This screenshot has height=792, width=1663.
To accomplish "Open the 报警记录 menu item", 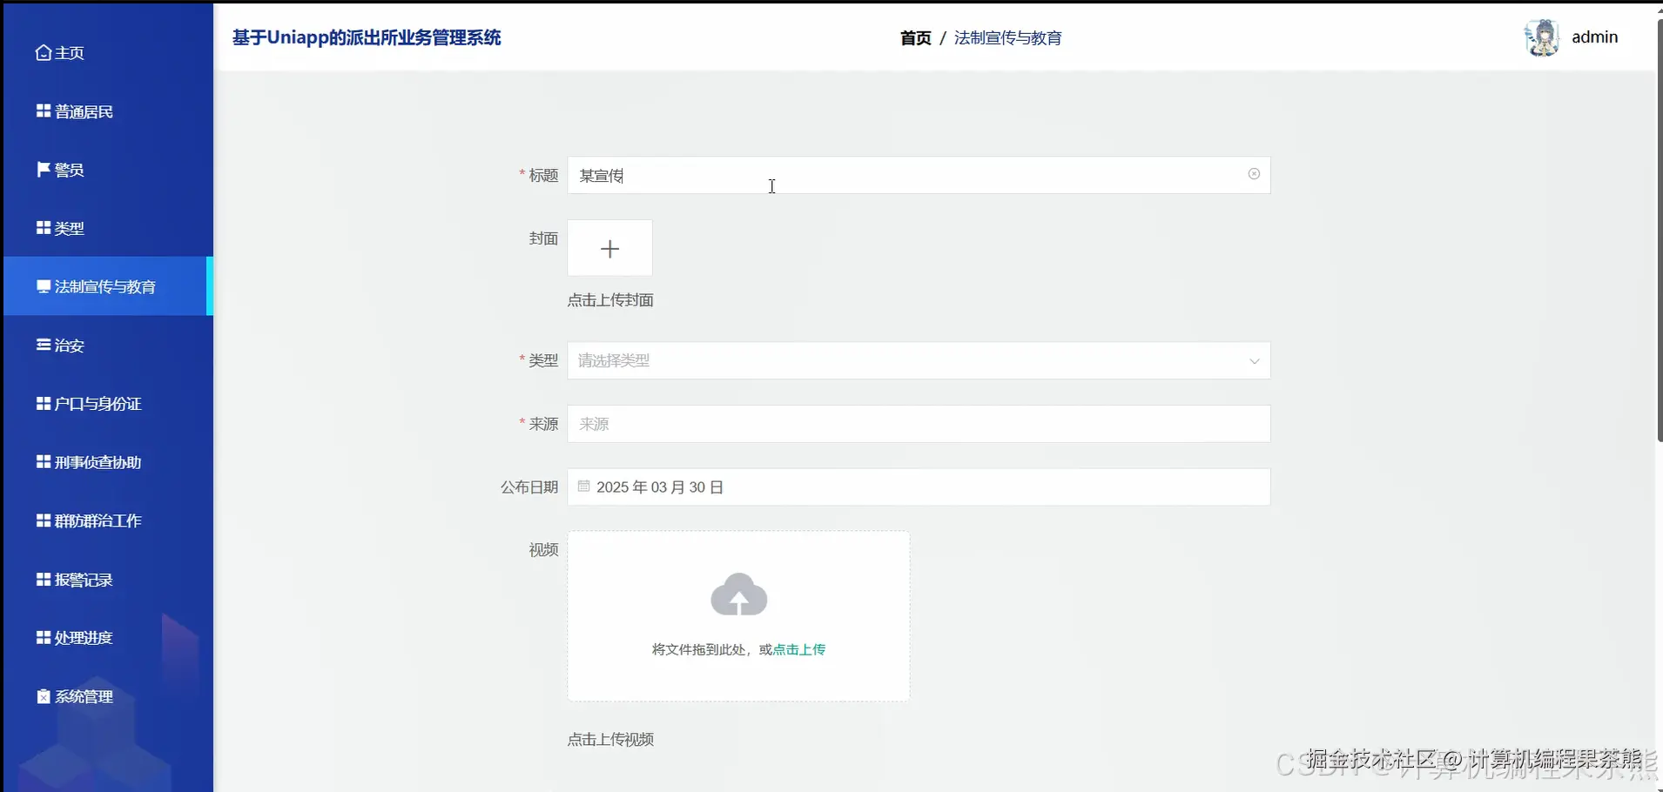I will (108, 580).
